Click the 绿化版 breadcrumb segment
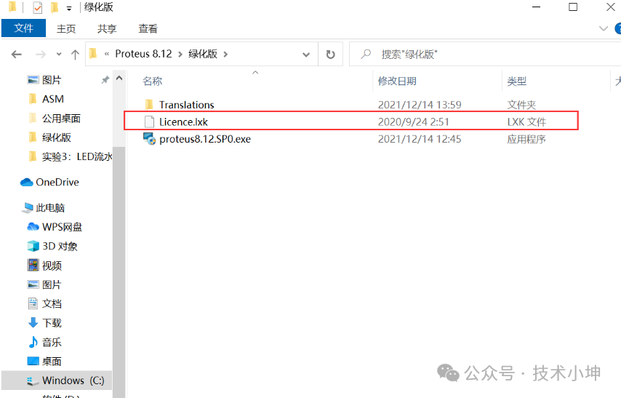This screenshot has height=398, width=621. coord(203,54)
